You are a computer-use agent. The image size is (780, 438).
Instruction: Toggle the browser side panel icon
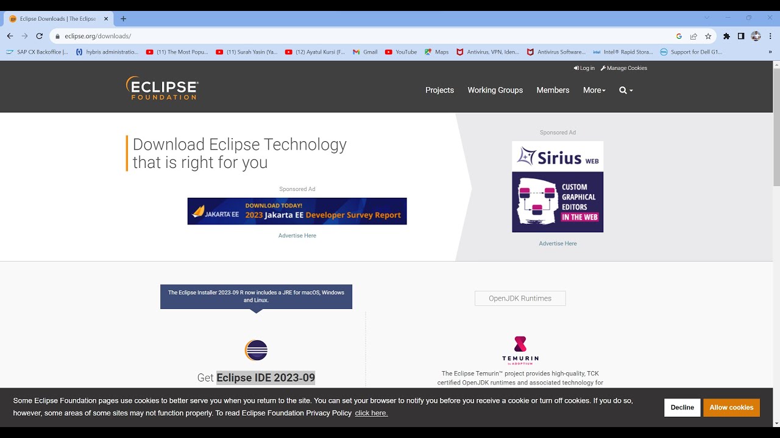tap(741, 36)
